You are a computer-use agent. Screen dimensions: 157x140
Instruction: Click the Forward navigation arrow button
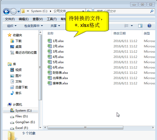pos(13,11)
